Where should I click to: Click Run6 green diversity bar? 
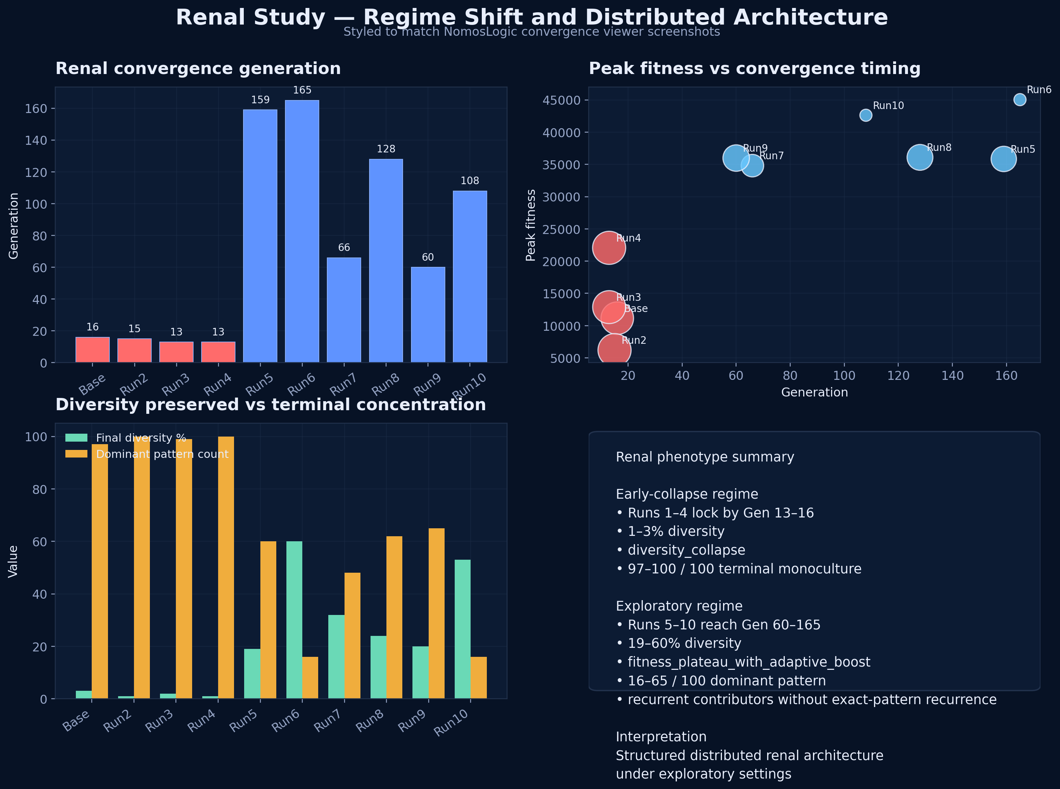click(x=294, y=620)
